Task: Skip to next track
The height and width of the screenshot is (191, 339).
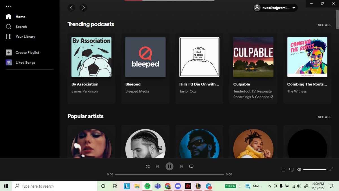Action: (x=181, y=166)
